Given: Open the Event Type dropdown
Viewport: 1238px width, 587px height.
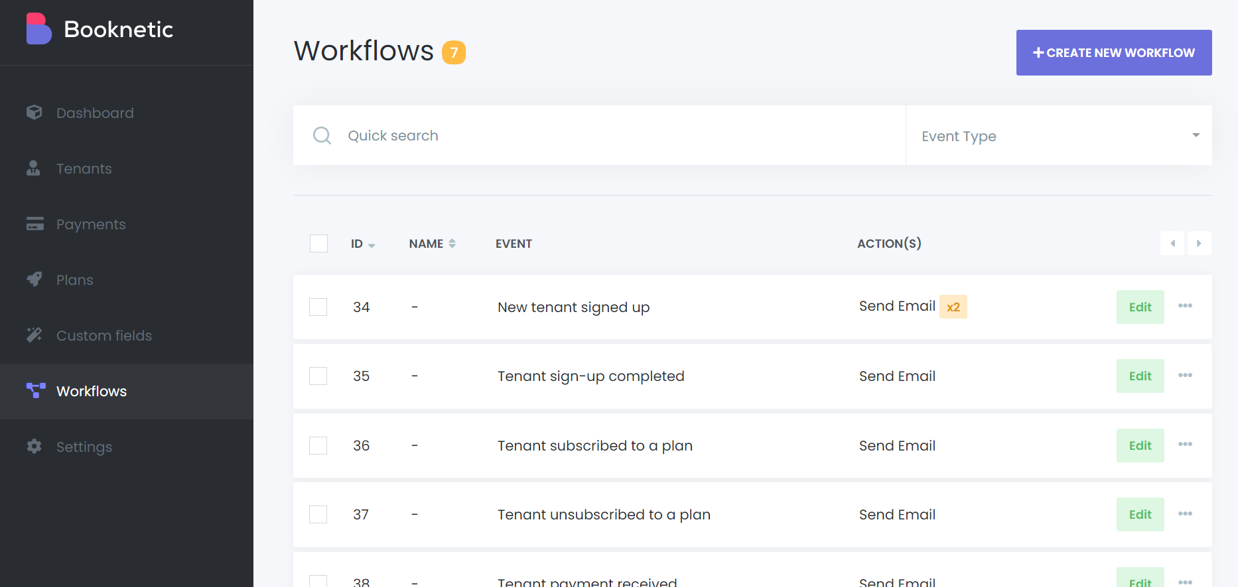Looking at the screenshot, I should pos(1058,136).
